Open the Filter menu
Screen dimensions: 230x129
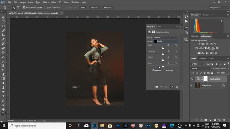pos(54,3)
